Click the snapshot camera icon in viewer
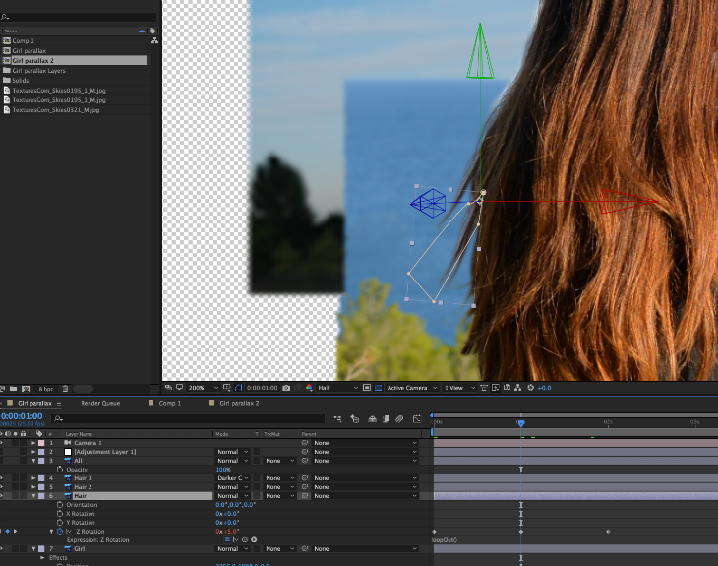The height and width of the screenshot is (566, 718). click(x=285, y=388)
